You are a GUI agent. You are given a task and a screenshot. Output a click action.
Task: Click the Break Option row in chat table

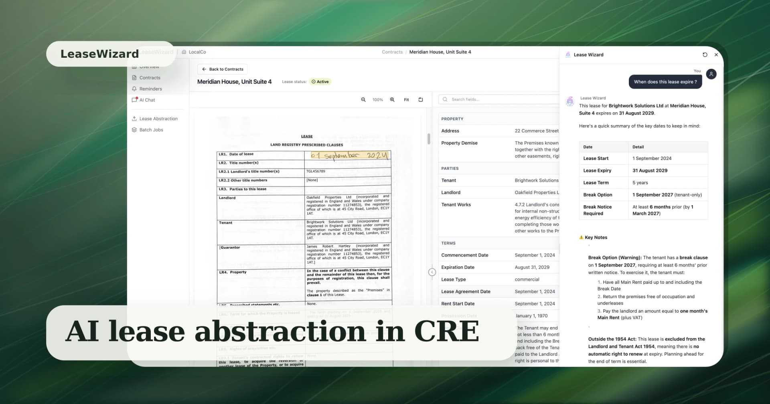point(643,195)
